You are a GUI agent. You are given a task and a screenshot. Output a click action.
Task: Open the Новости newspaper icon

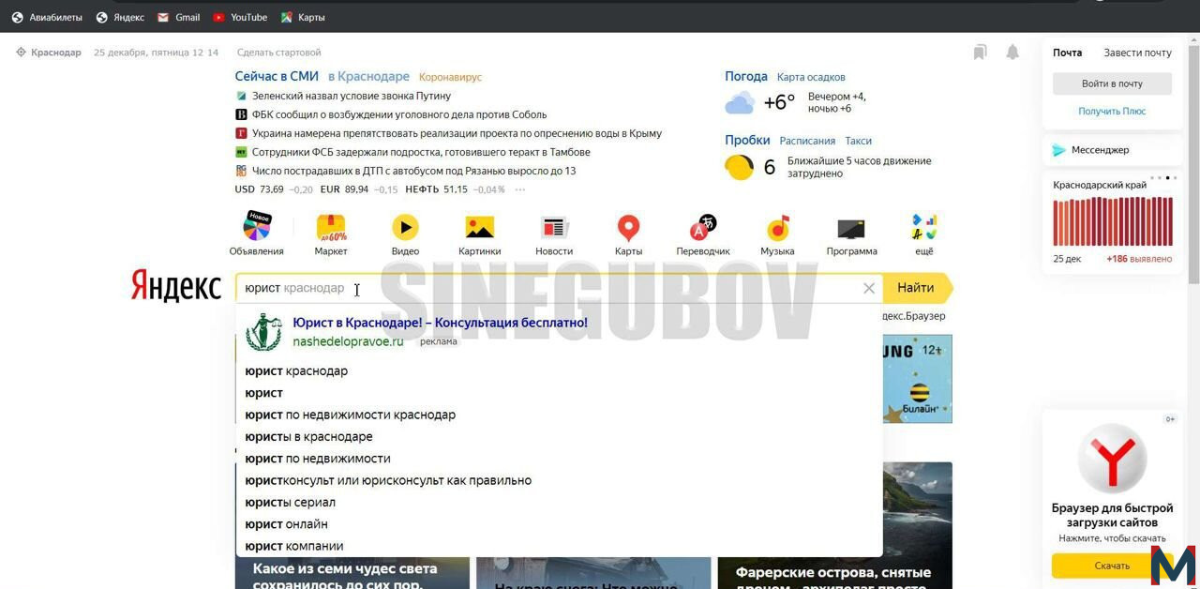(554, 227)
